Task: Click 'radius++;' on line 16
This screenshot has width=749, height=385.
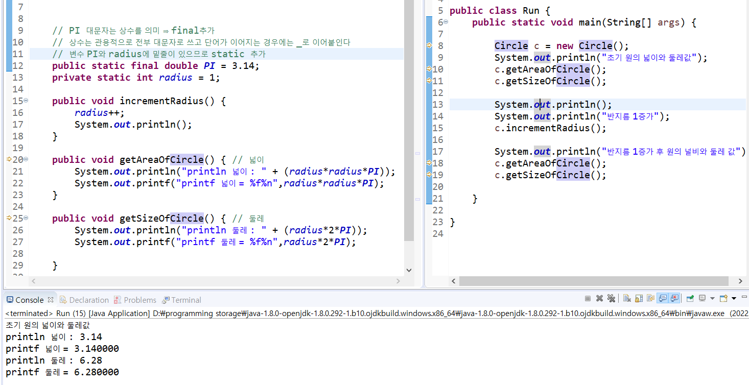Action: [x=100, y=113]
